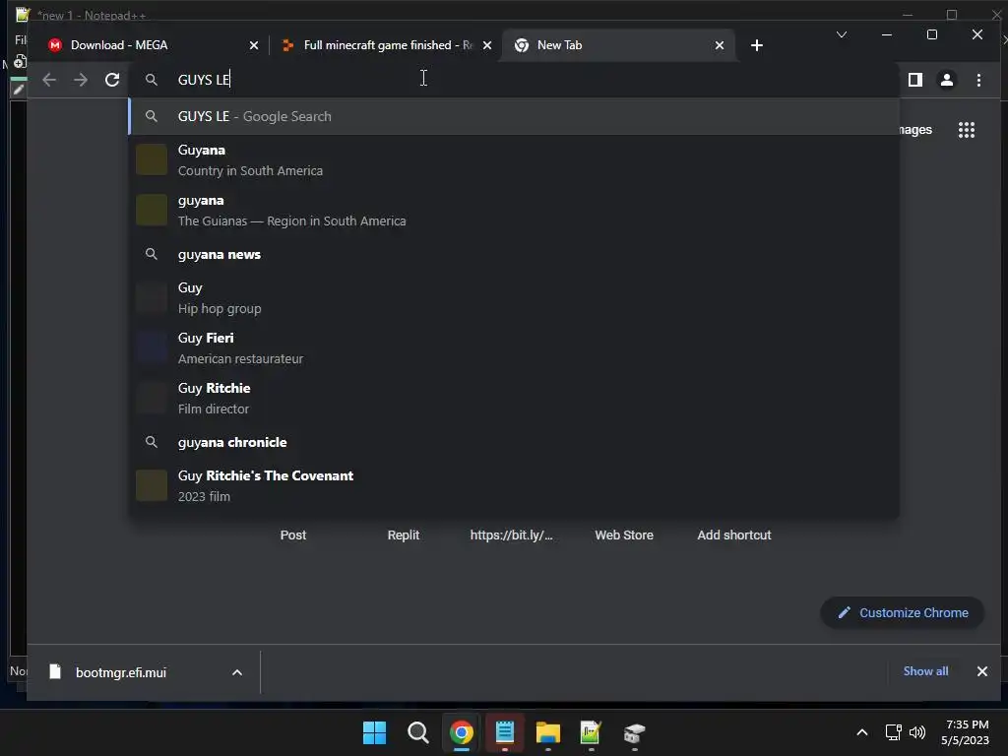Screen dimensions: 1008x756
Task: Open the Images link at top right
Action: [914, 130]
